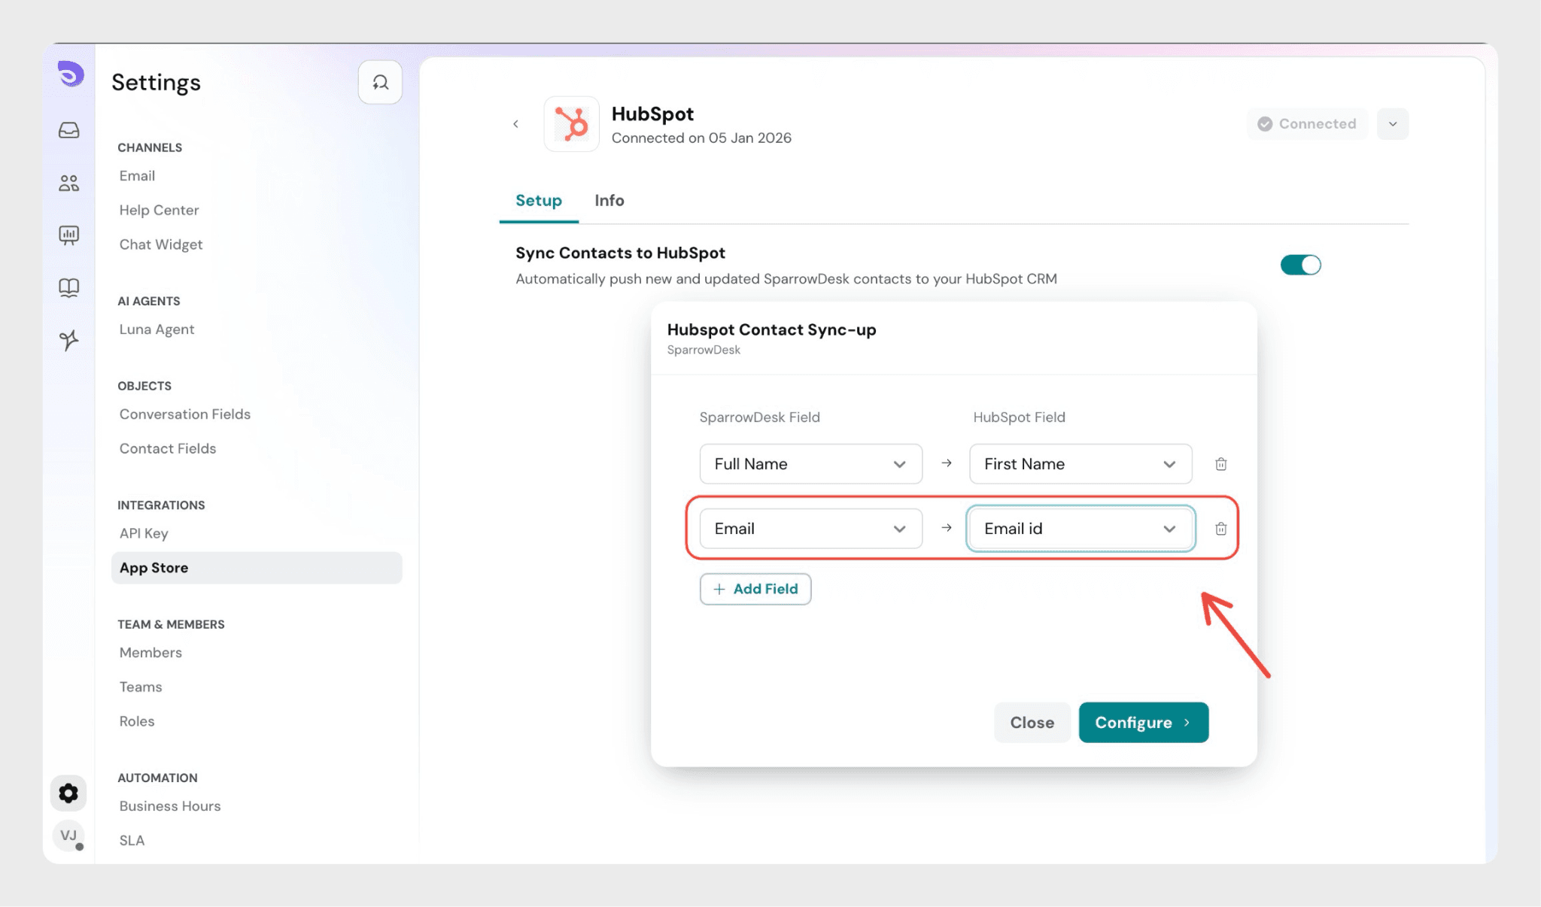This screenshot has width=1541, height=907.
Task: Click the Configure button
Action: click(1143, 723)
